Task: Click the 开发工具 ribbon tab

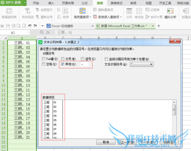Action: [x=165, y=3]
